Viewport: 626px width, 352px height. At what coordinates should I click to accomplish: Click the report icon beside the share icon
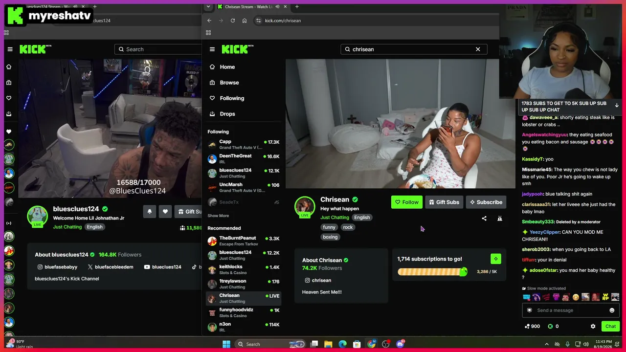[x=500, y=219]
